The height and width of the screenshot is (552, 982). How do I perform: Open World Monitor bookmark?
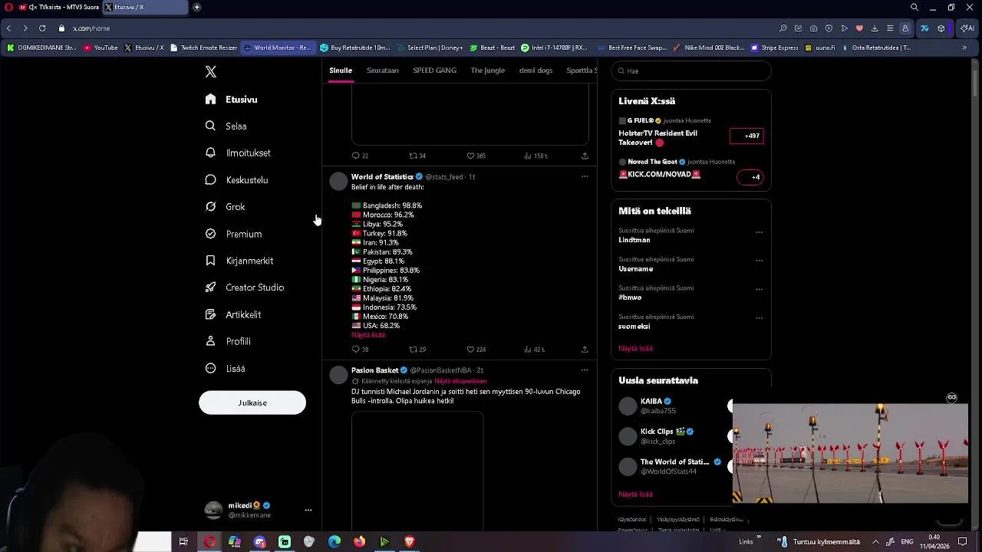coord(278,48)
